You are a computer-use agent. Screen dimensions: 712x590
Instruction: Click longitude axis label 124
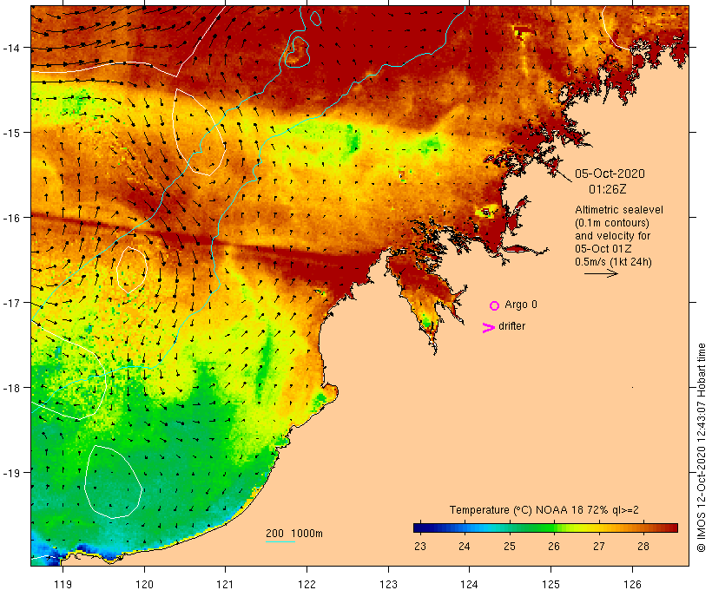[469, 584]
